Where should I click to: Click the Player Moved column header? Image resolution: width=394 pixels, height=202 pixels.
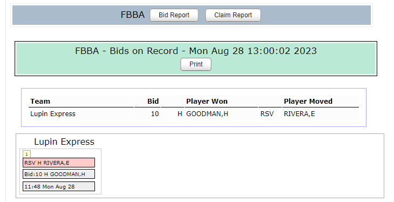click(308, 102)
